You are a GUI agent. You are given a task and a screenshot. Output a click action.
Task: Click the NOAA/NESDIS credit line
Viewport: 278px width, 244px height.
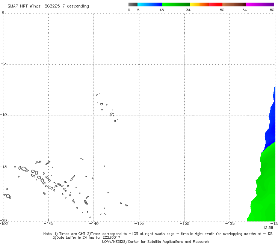point(155,241)
